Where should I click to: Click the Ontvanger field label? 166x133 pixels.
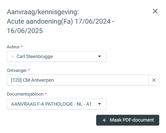[x=17, y=71]
